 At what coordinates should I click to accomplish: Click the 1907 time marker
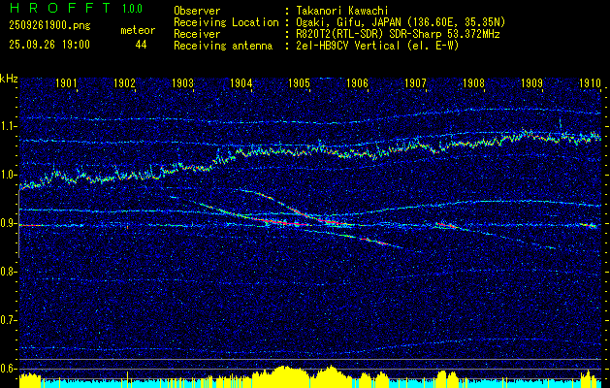tap(415, 82)
